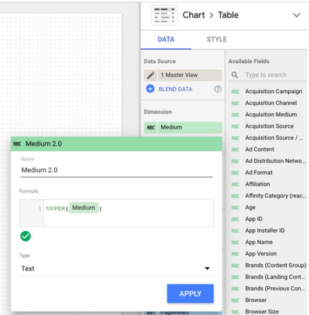Click the green formula valid checkmark
Screen dimensions: 309x315
[26, 237]
